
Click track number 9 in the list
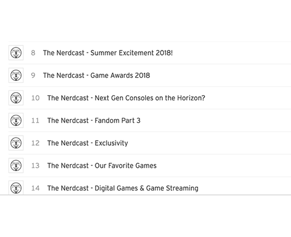(x=33, y=75)
